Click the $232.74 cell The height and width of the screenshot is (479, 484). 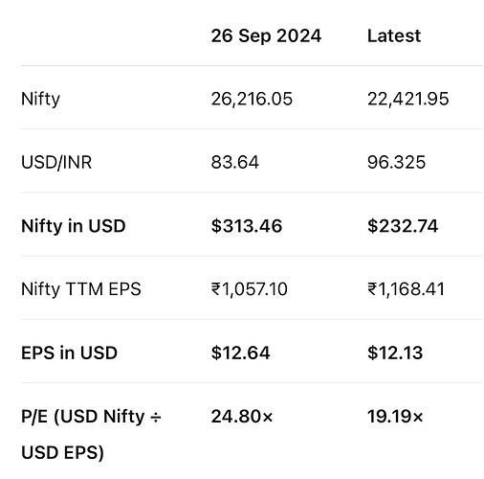coord(403,226)
